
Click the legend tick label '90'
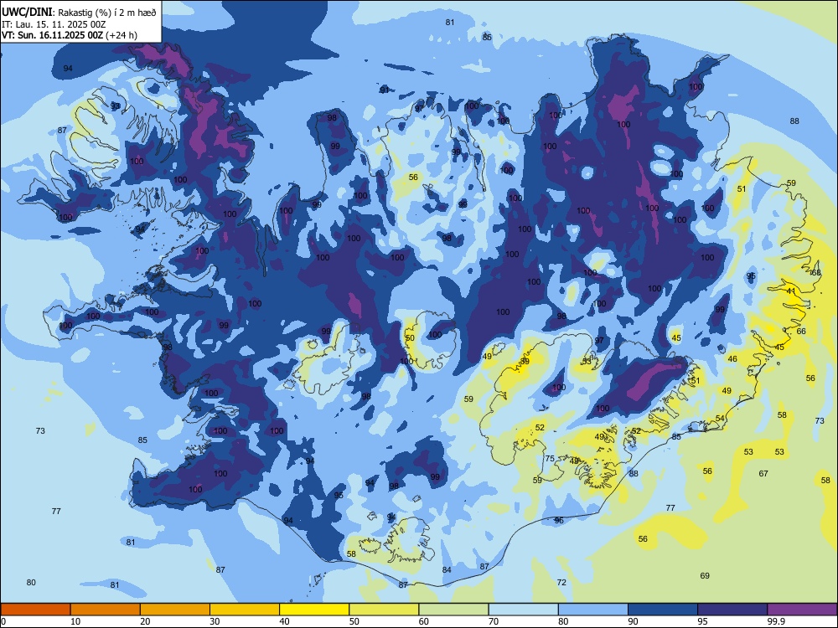pos(634,621)
